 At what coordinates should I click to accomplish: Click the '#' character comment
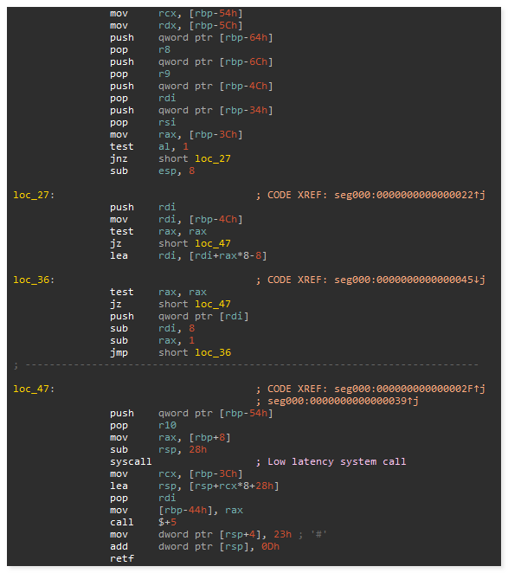318,534
